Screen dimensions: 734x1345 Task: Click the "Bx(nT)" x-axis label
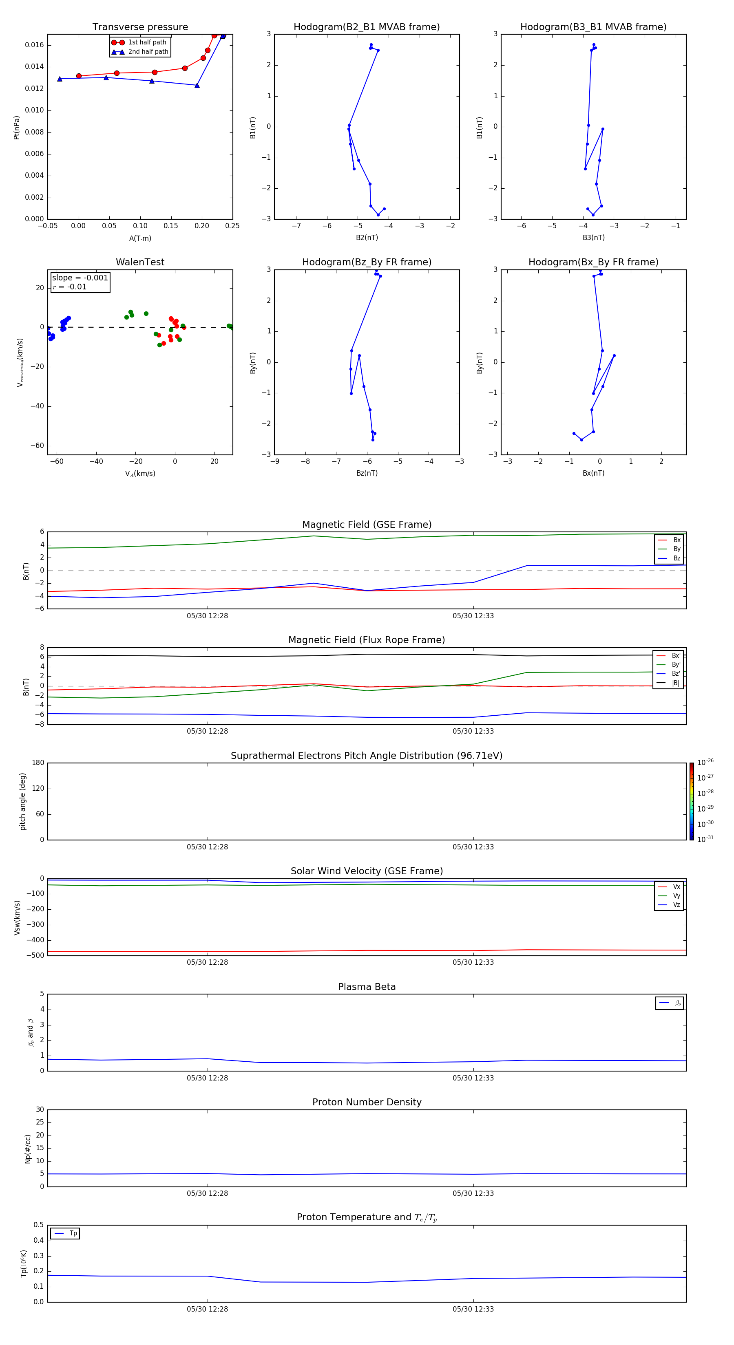[593, 473]
